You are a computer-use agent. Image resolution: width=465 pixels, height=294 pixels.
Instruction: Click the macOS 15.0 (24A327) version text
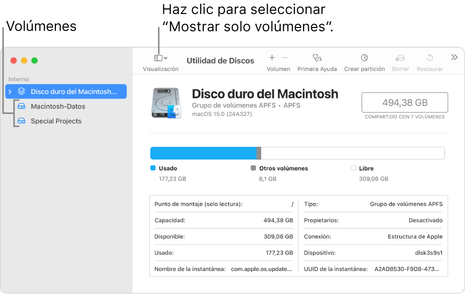[222, 114]
